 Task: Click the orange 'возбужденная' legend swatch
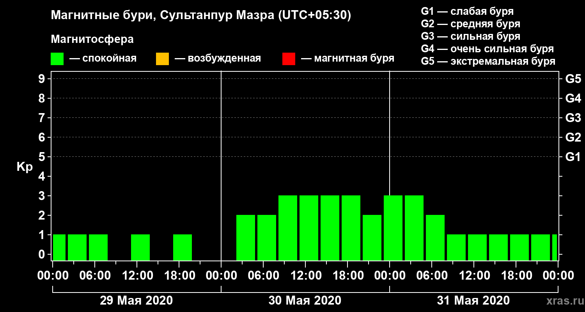coord(162,59)
